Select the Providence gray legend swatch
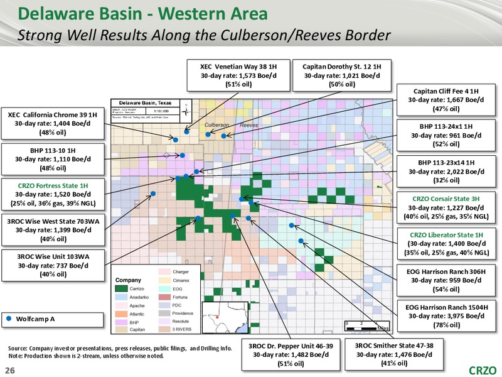The image size is (502, 377). (x=164, y=313)
